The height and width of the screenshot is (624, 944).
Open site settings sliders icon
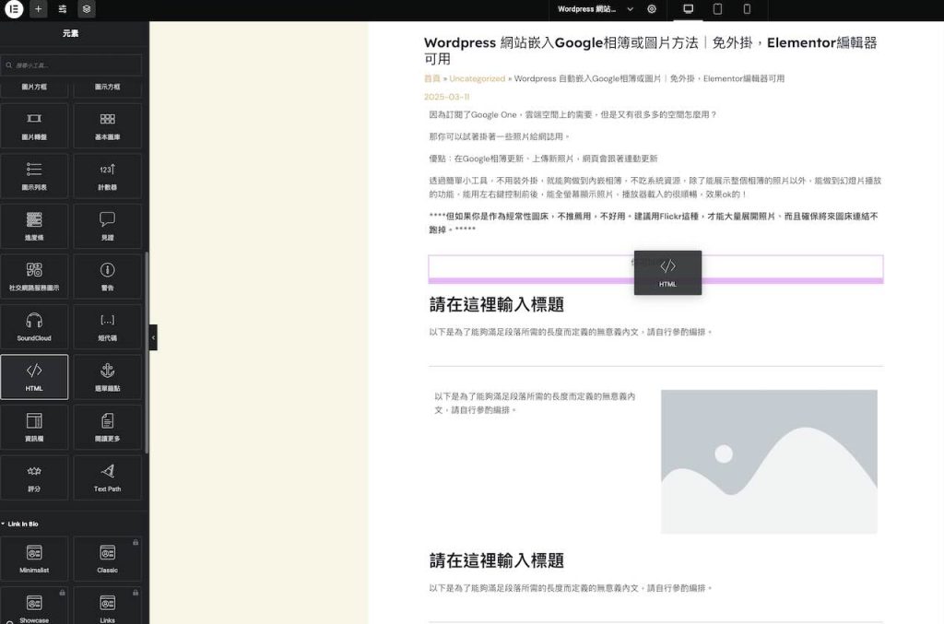point(63,9)
